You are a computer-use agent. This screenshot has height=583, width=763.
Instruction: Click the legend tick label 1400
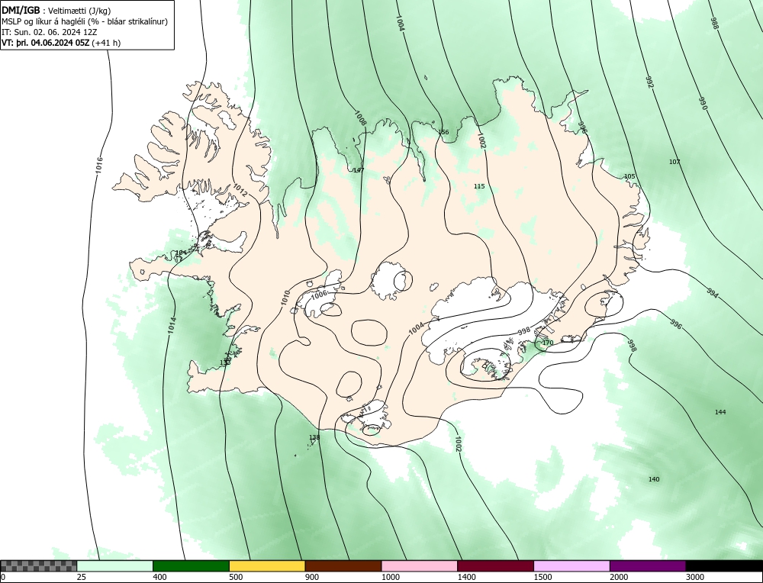coord(466,577)
